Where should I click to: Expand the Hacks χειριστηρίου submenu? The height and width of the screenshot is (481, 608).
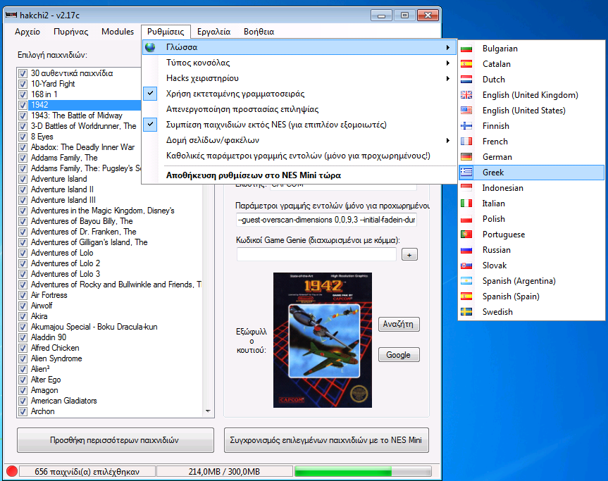[299, 78]
